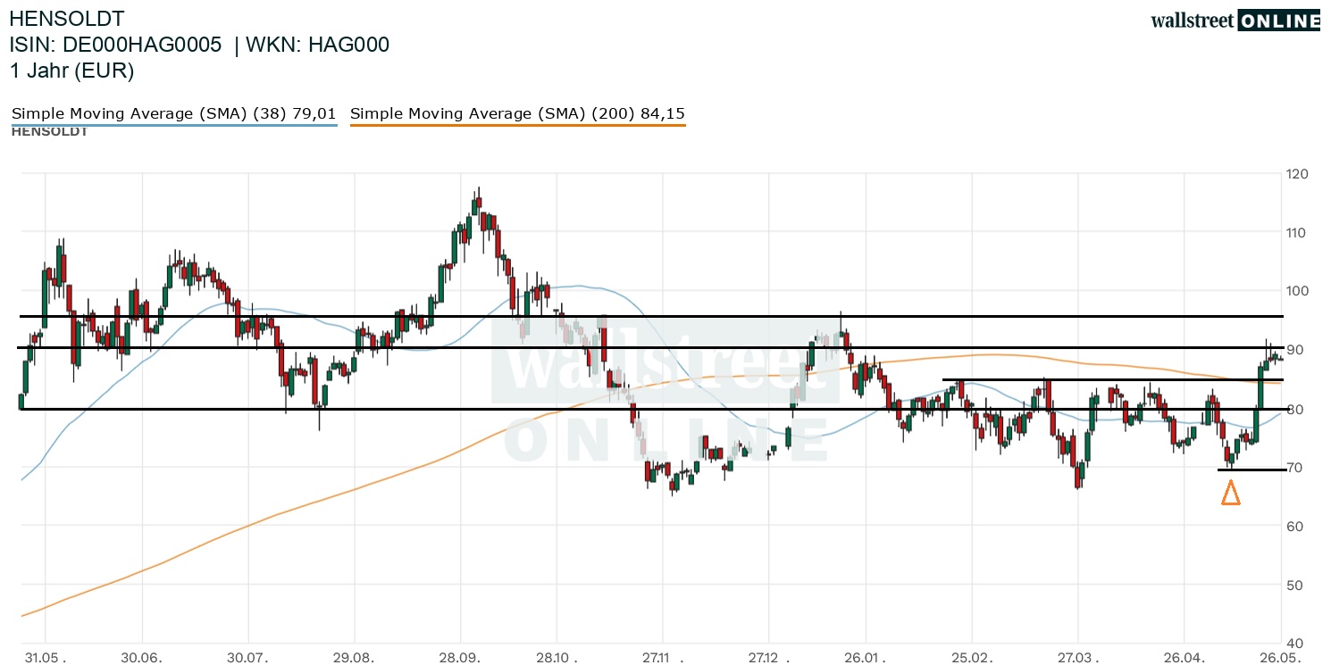The width and height of the screenshot is (1331, 665).
Task: Click the 26.05. date axis label
Action: [x=1281, y=656]
